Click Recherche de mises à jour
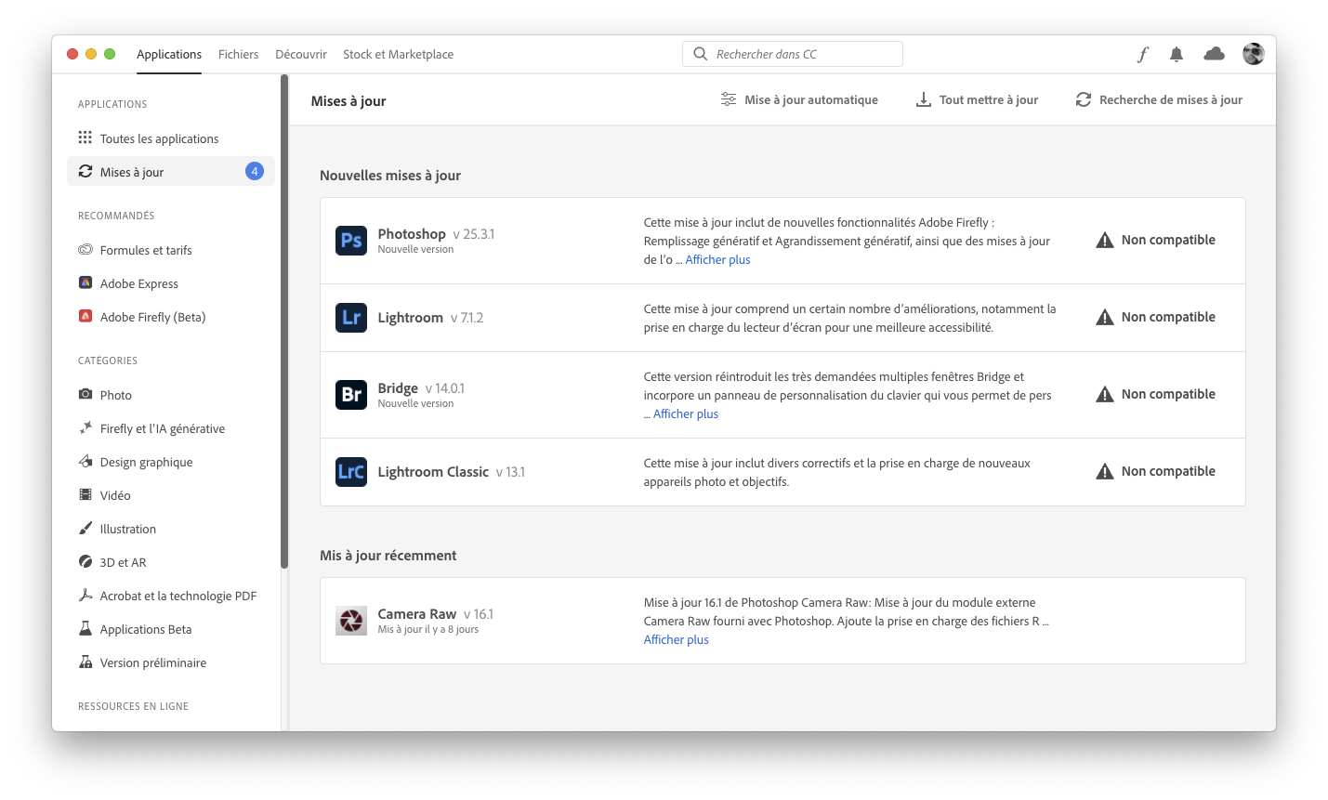 click(1159, 100)
